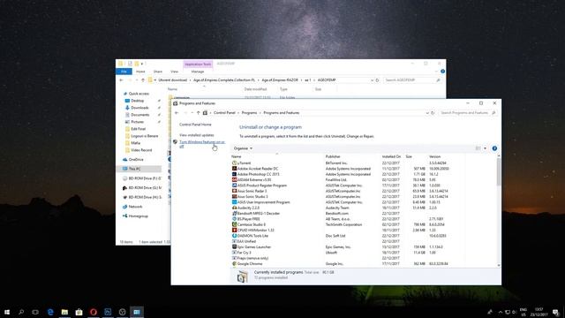Open the Share tab in File Explorer
Image resolution: width=565 pixels, height=318 pixels.
158,72
